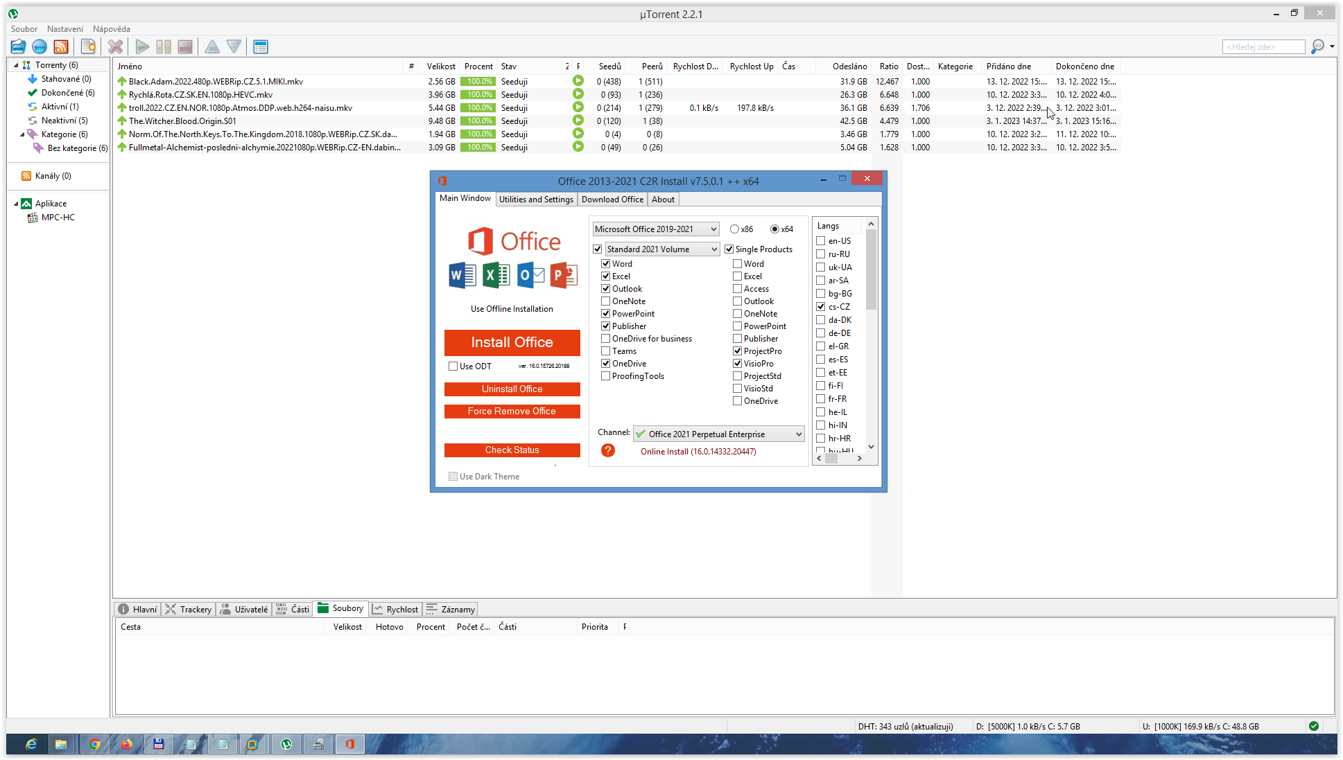Image resolution: width=1343 pixels, height=760 pixels.
Task: Click Create New Torrent document icon
Action: click(x=88, y=46)
